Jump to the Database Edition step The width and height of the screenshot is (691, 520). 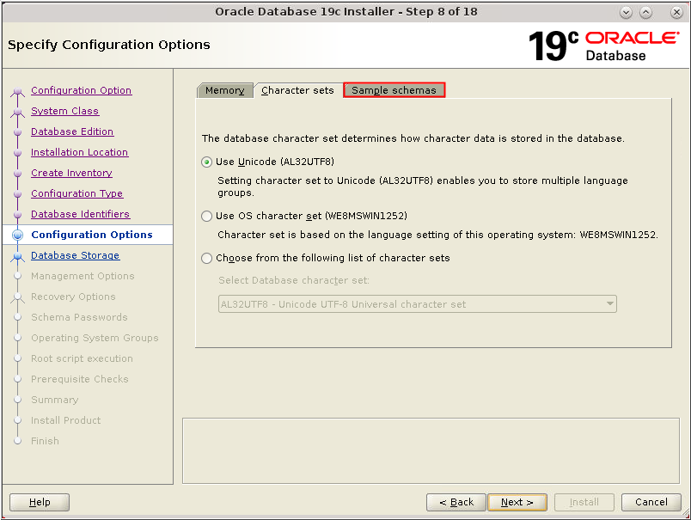pyautogui.click(x=72, y=132)
